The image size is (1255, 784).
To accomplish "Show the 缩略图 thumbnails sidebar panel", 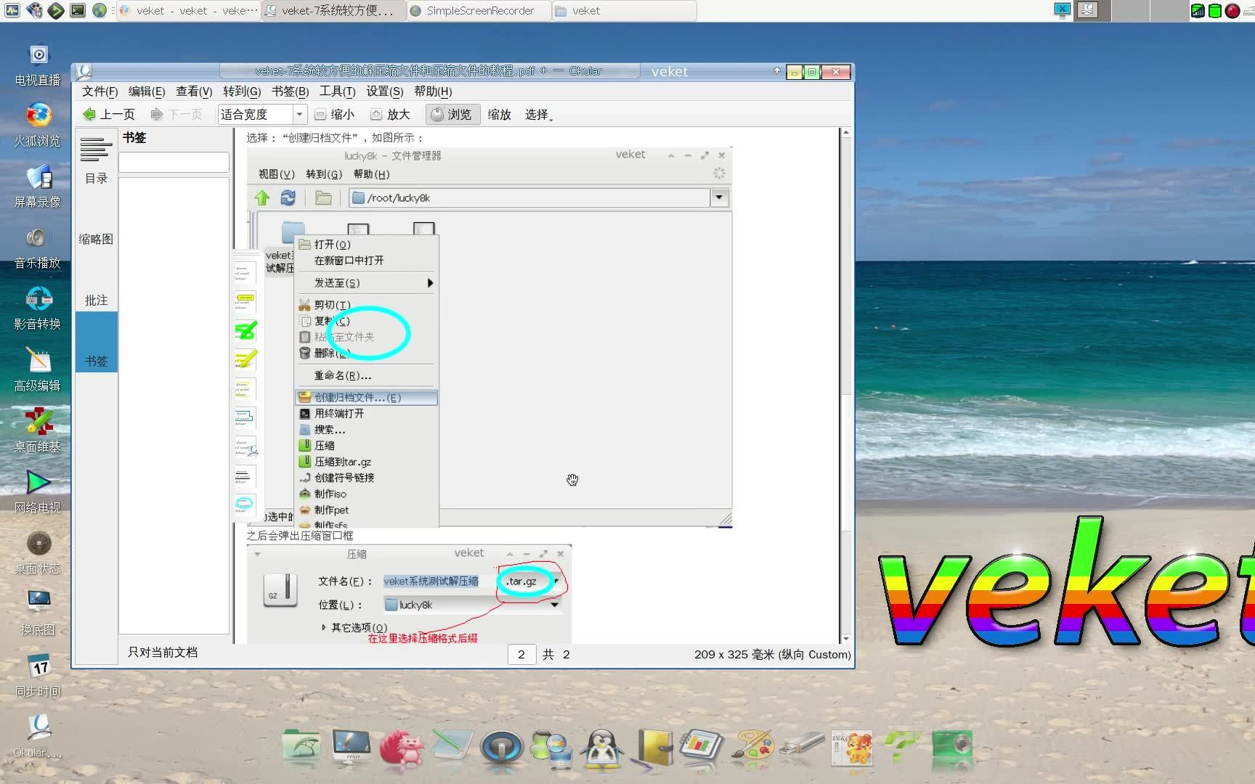I will (x=96, y=222).
